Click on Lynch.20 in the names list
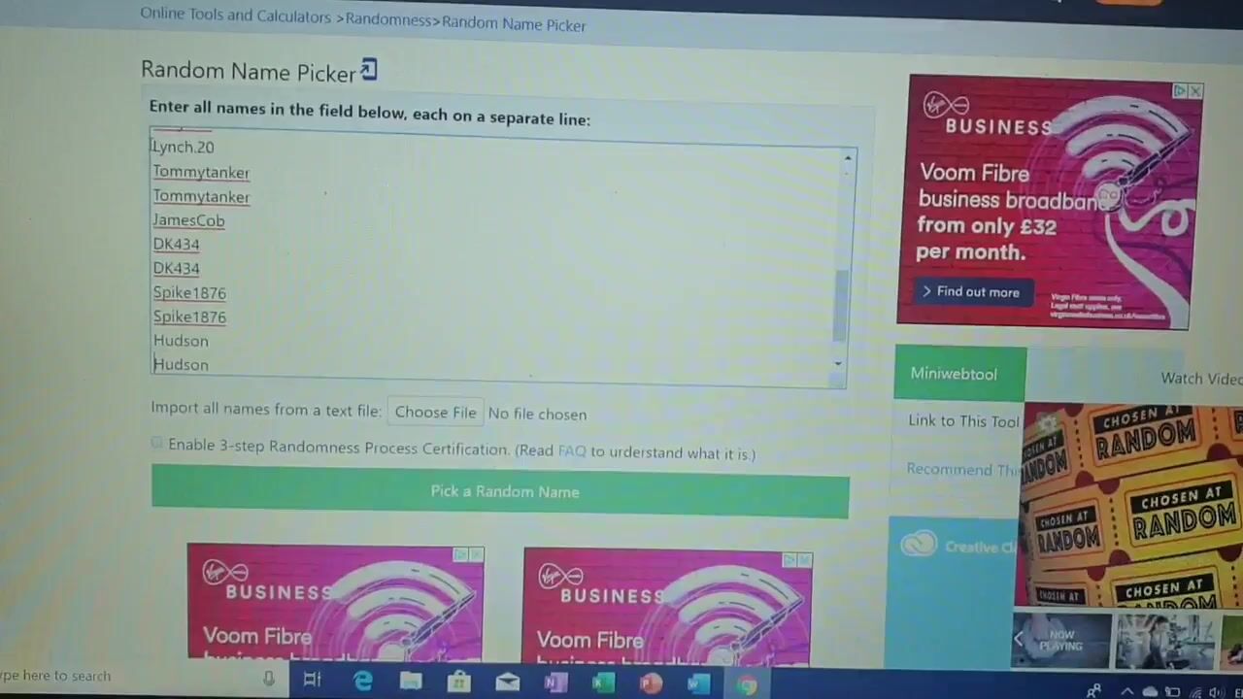This screenshot has height=699, width=1243. point(183,147)
